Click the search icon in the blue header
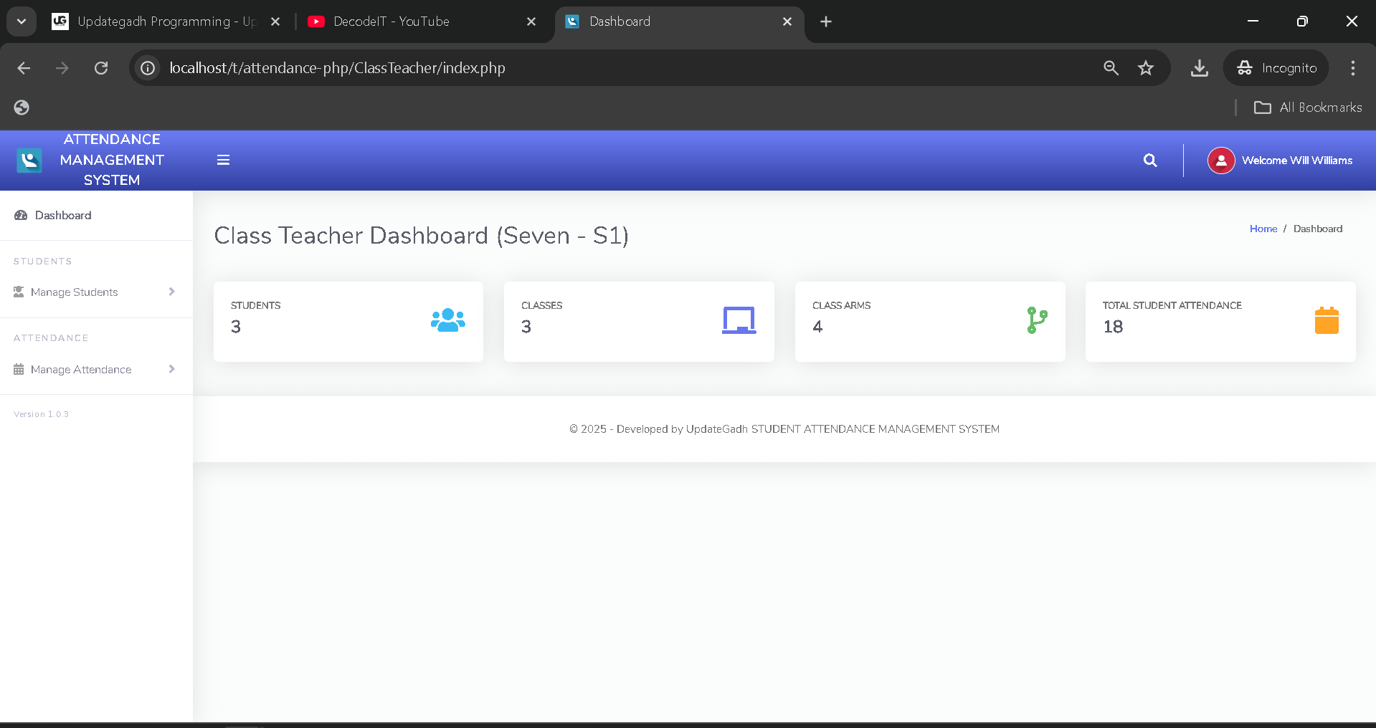The image size is (1376, 728). point(1149,160)
